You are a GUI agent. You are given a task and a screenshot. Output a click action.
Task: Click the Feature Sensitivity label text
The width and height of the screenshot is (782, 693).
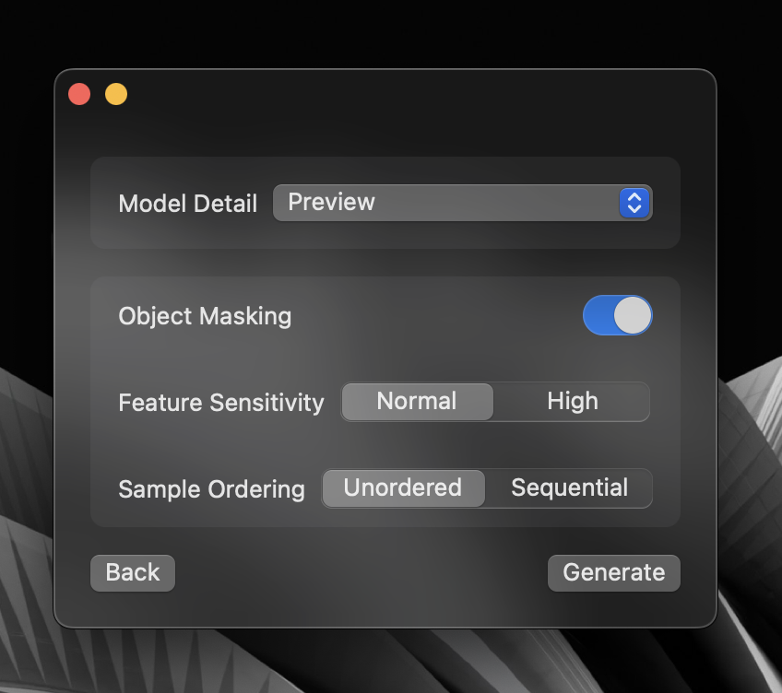click(221, 403)
